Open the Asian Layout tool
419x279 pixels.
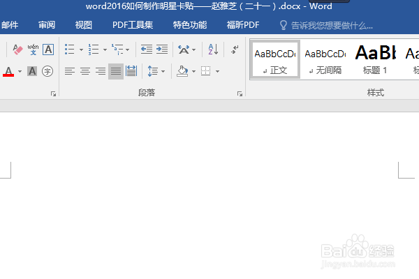click(x=184, y=50)
